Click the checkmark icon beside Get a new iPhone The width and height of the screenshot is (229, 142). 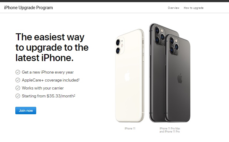pyautogui.click(x=18, y=72)
